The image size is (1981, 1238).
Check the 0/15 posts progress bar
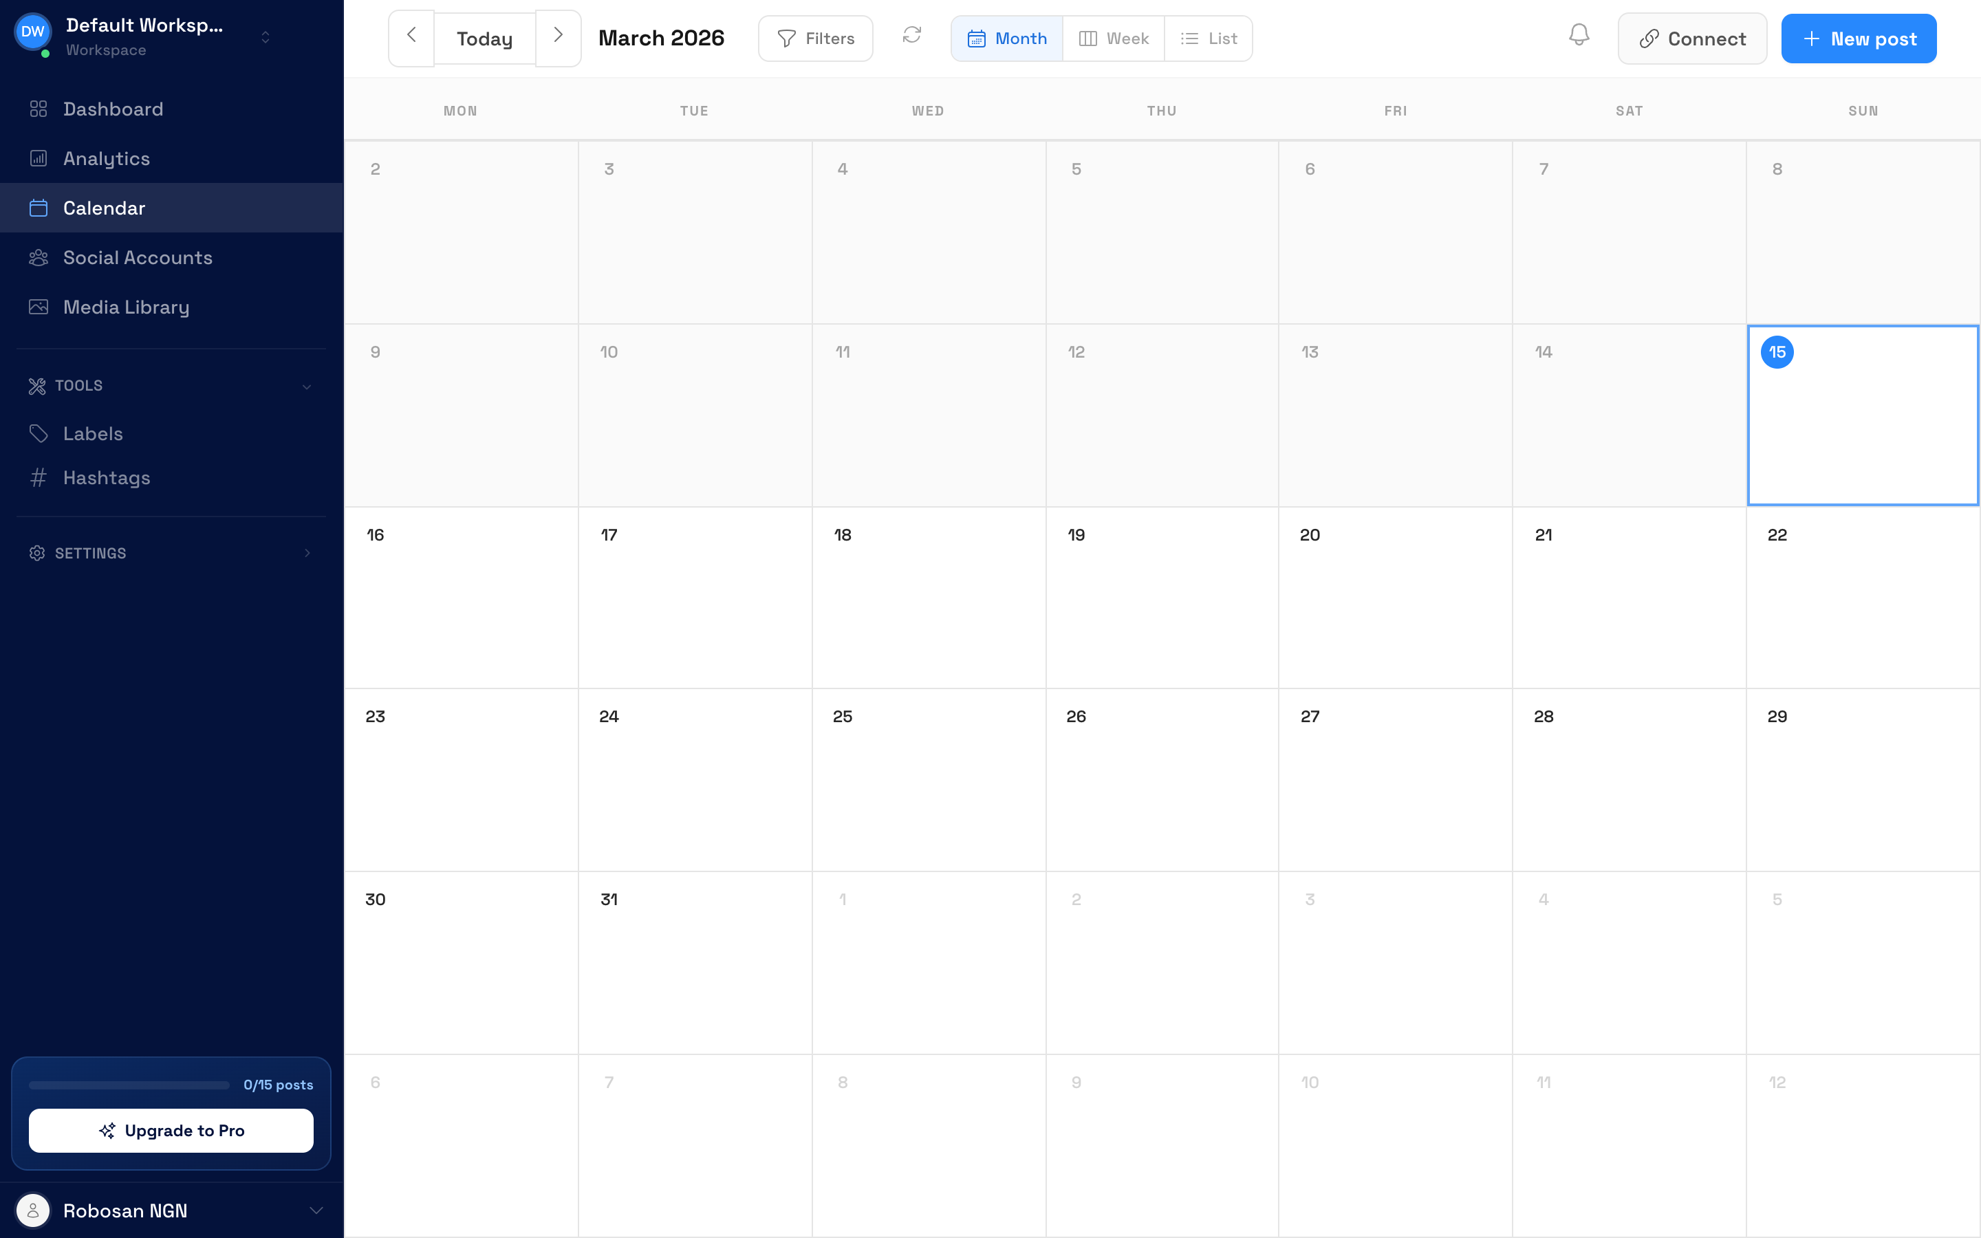click(129, 1084)
